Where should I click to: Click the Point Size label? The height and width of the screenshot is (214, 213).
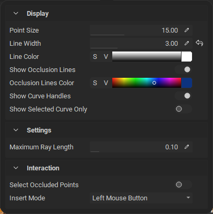coord(24,30)
